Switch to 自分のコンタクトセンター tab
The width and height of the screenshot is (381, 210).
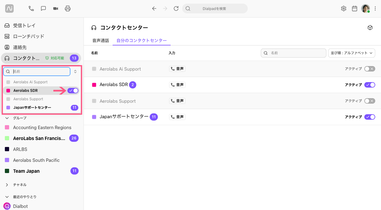[141, 40]
